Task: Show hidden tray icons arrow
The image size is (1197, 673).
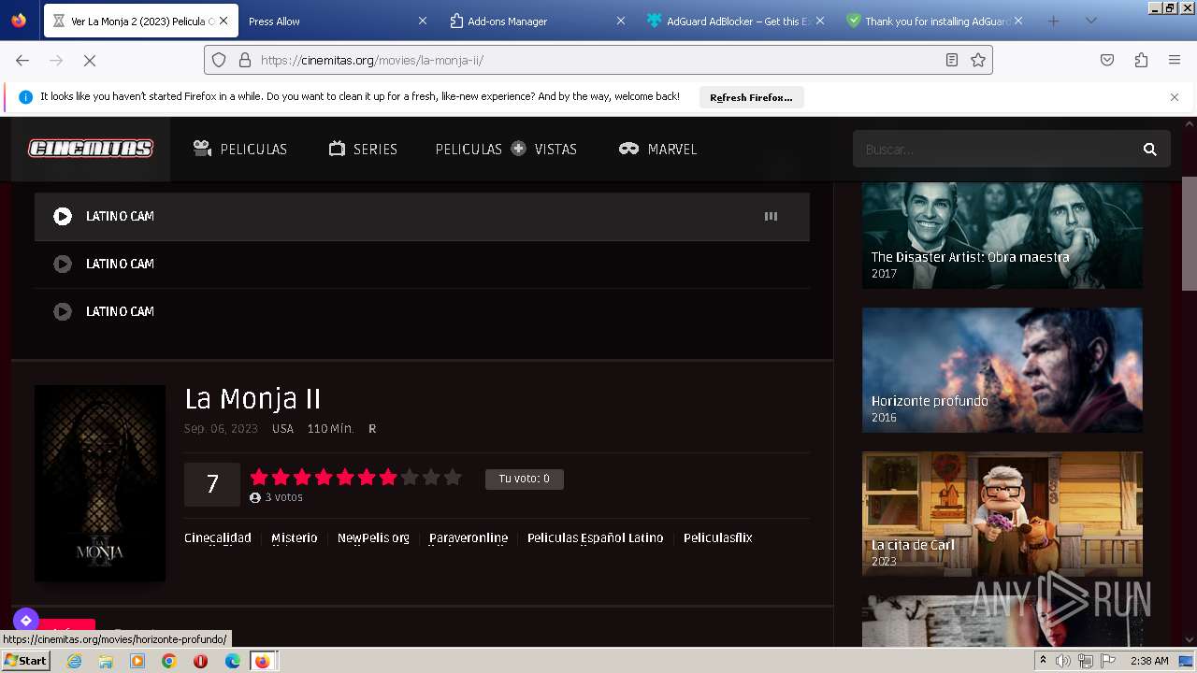Action: coord(1043,661)
